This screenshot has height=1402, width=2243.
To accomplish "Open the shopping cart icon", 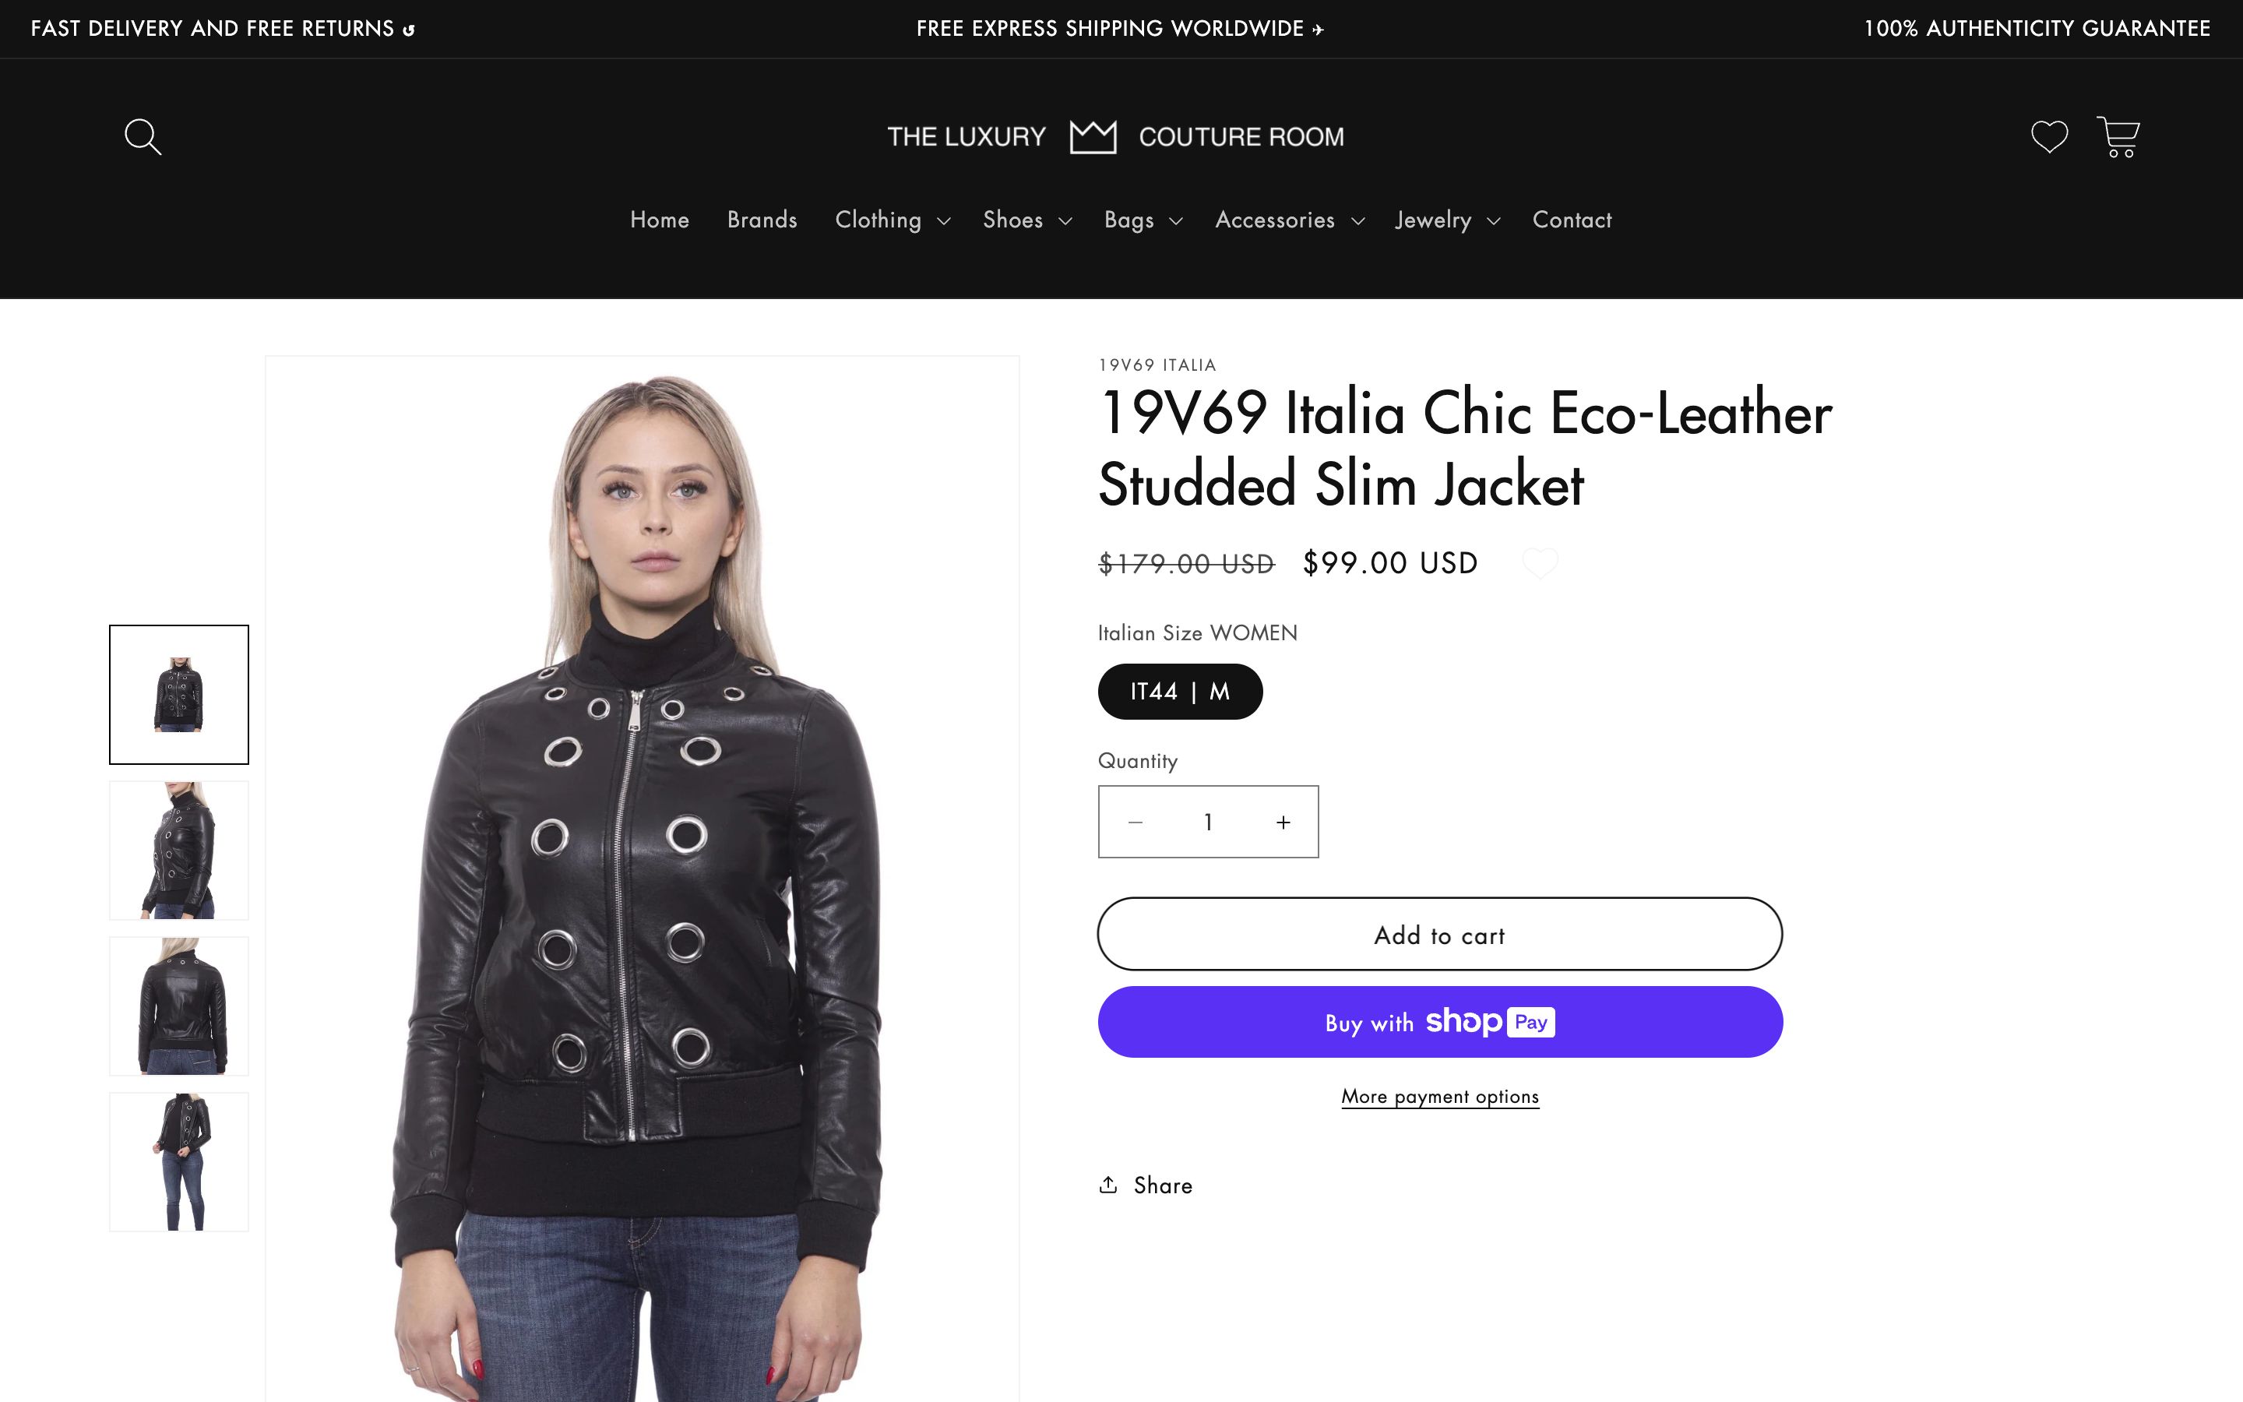I will click(x=2118, y=136).
